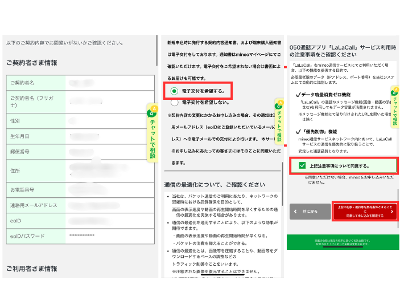Screen dimensions: 404x304
Task: Click the masked eoID password value
Action: [82, 235]
